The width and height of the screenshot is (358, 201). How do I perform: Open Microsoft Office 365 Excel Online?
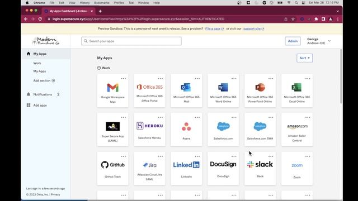(x=297, y=90)
